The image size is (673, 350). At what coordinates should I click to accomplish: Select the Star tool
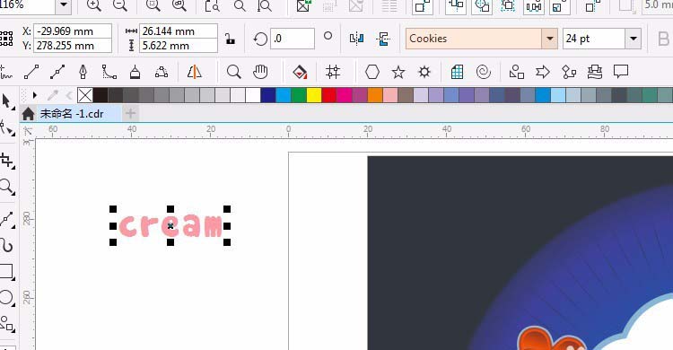click(x=398, y=72)
